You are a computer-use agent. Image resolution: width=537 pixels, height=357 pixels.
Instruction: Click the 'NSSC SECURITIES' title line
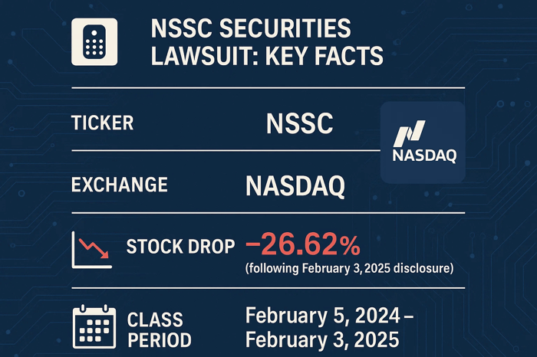[x=252, y=30]
